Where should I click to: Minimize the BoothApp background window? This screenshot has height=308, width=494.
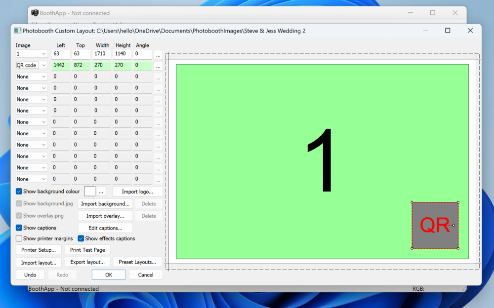pos(411,13)
